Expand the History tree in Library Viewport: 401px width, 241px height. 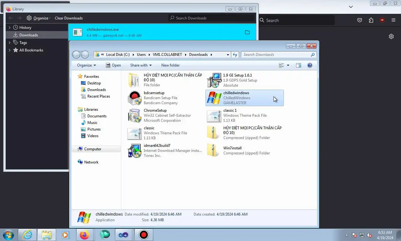9,28
